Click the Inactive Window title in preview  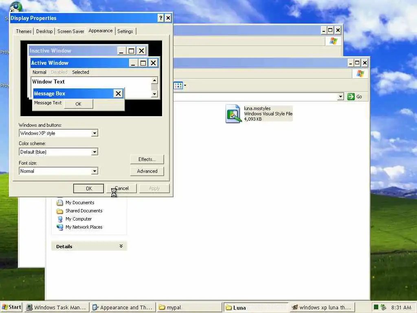coord(50,51)
